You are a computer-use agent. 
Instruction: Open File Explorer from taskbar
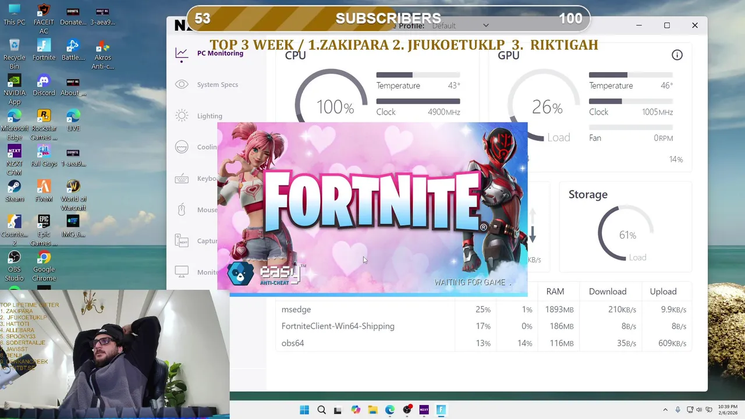click(x=372, y=410)
